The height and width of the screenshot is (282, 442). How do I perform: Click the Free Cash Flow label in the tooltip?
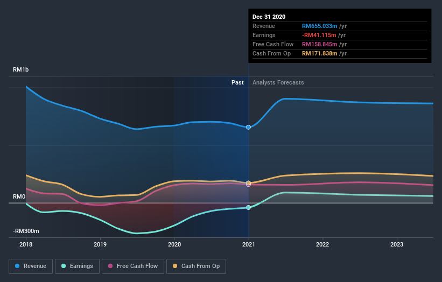pos(273,44)
